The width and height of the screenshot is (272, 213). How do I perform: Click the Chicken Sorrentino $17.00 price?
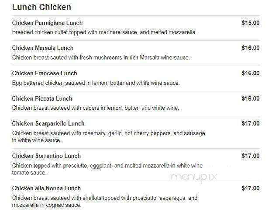click(x=250, y=156)
